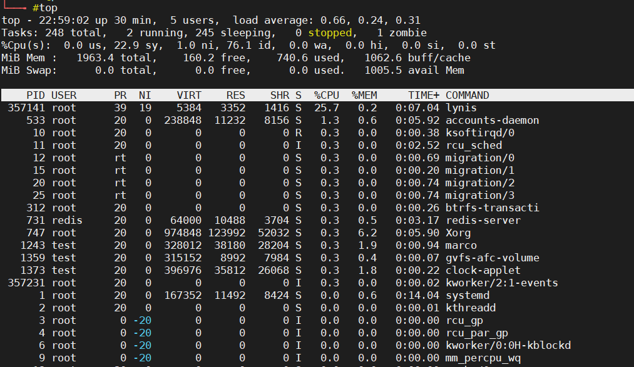Viewport: 634px width, 367px height.
Task: Select the kworker/2:1-events command
Action: 501,283
